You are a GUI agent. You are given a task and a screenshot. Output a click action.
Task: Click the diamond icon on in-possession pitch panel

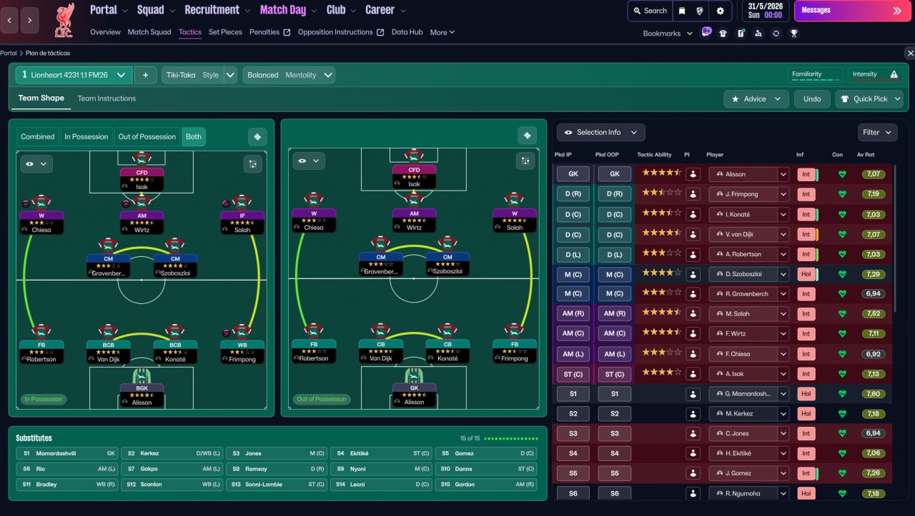click(257, 136)
